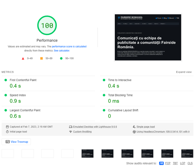Select the First Contentful Paint label

(23, 80)
